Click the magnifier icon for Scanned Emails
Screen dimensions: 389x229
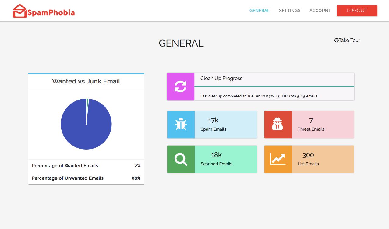pos(180,159)
